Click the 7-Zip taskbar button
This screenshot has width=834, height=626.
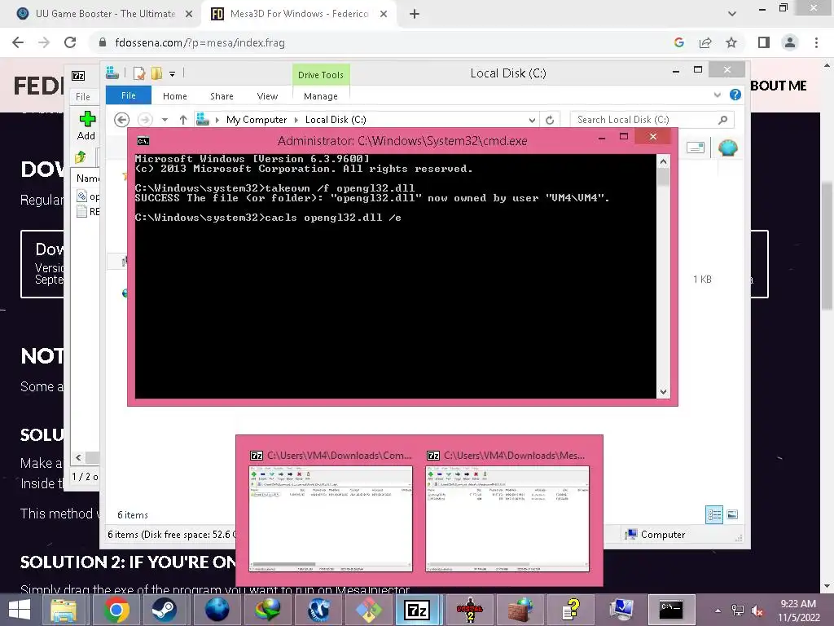tap(418, 610)
